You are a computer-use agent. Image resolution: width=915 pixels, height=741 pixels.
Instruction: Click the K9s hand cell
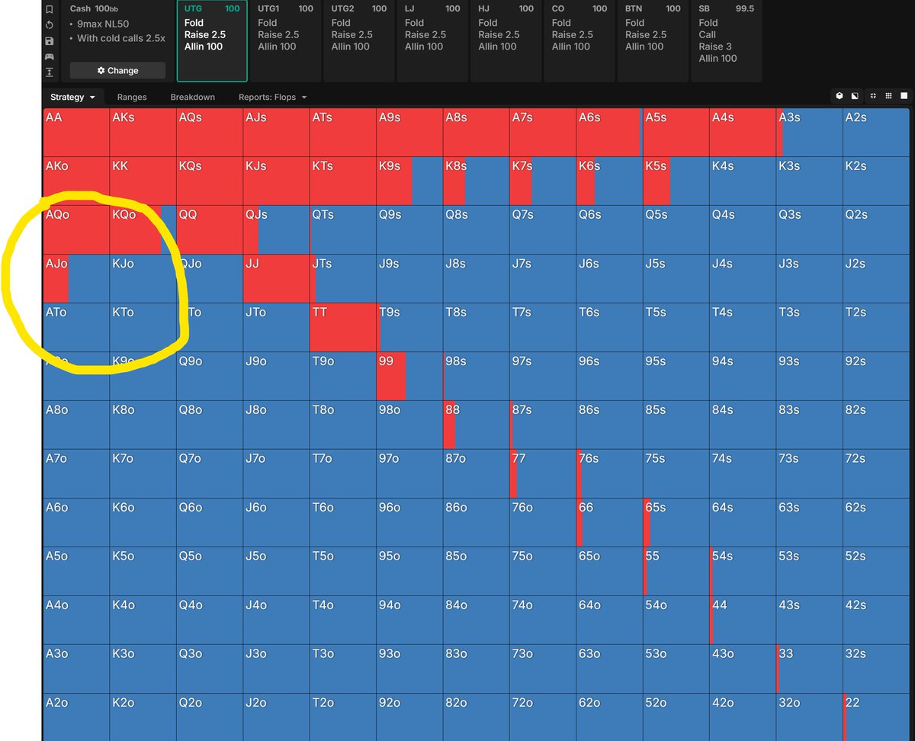pos(409,181)
